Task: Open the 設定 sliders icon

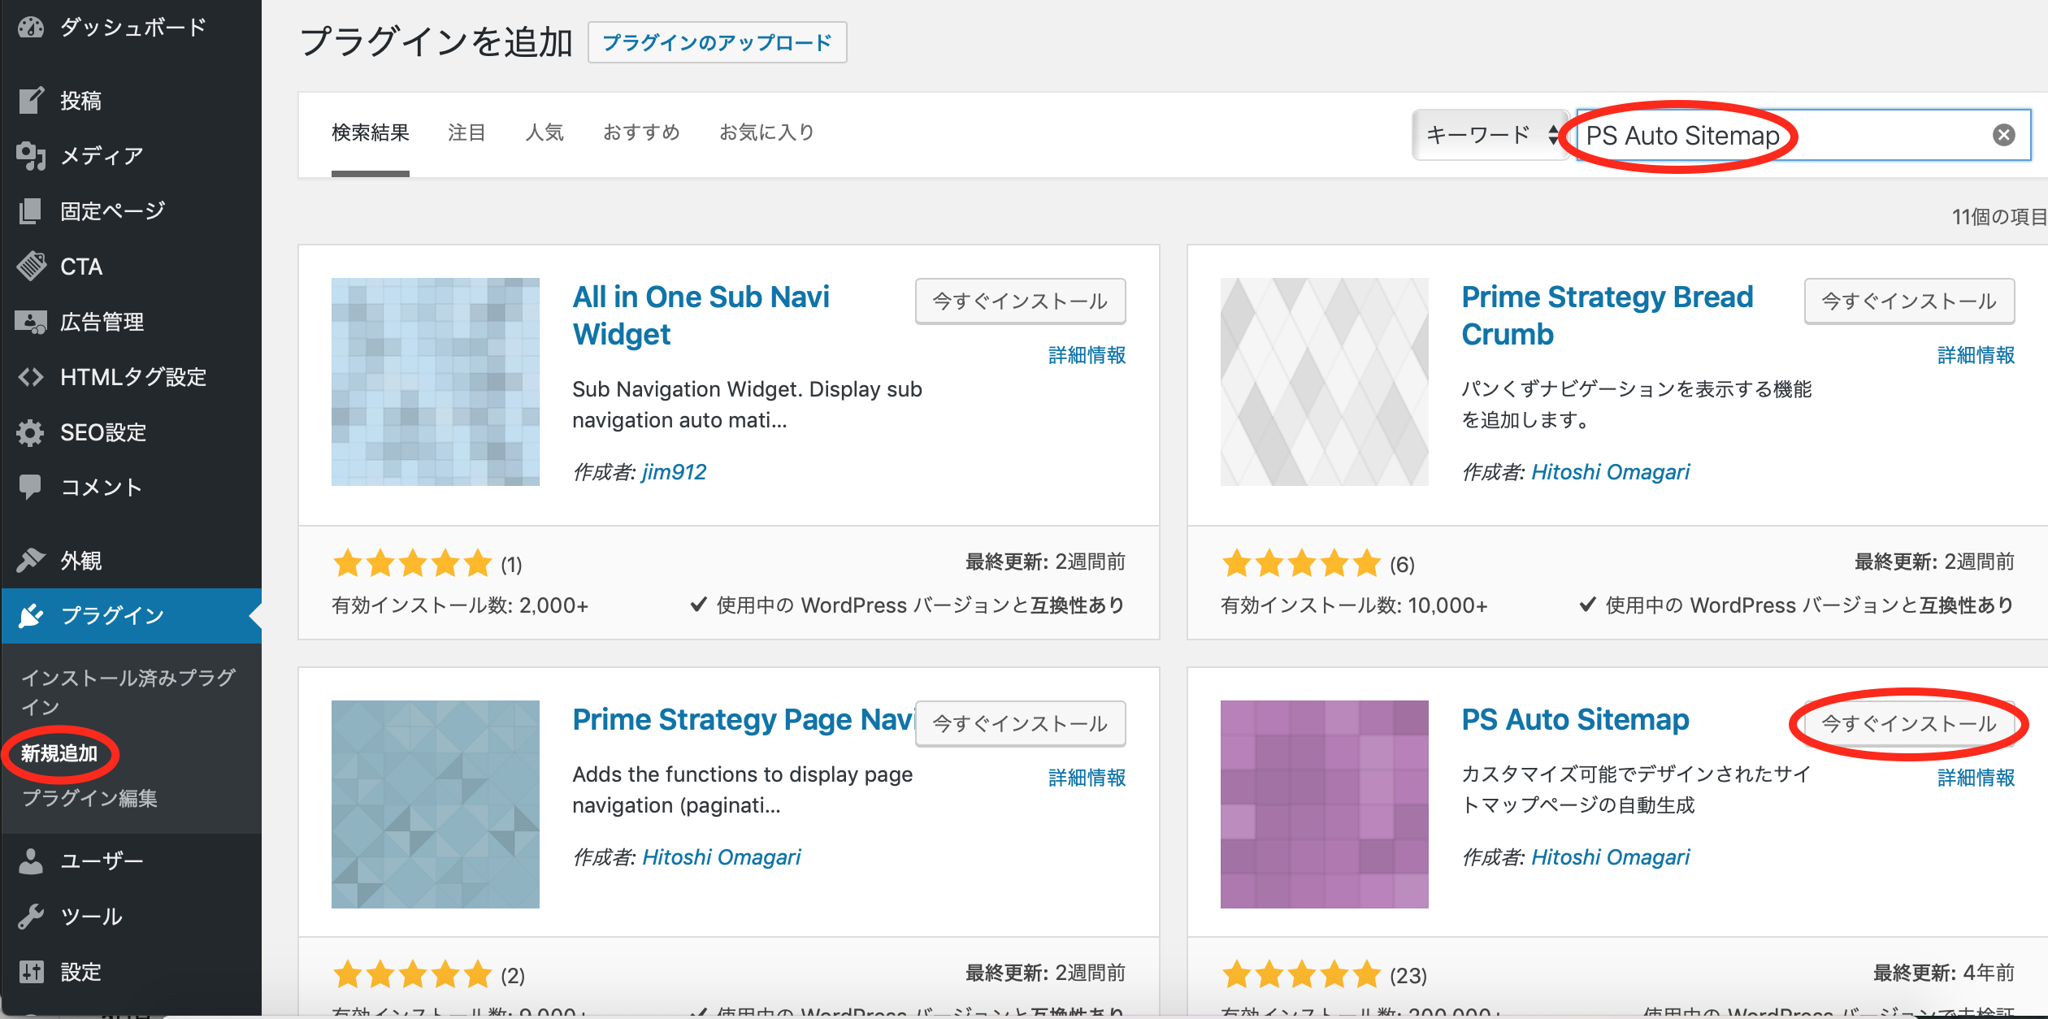Action: click(31, 971)
